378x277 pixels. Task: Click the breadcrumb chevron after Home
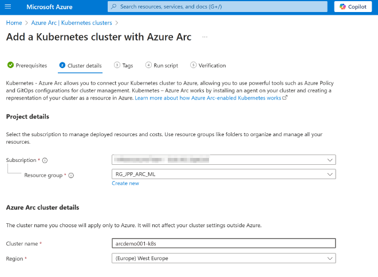click(26, 23)
